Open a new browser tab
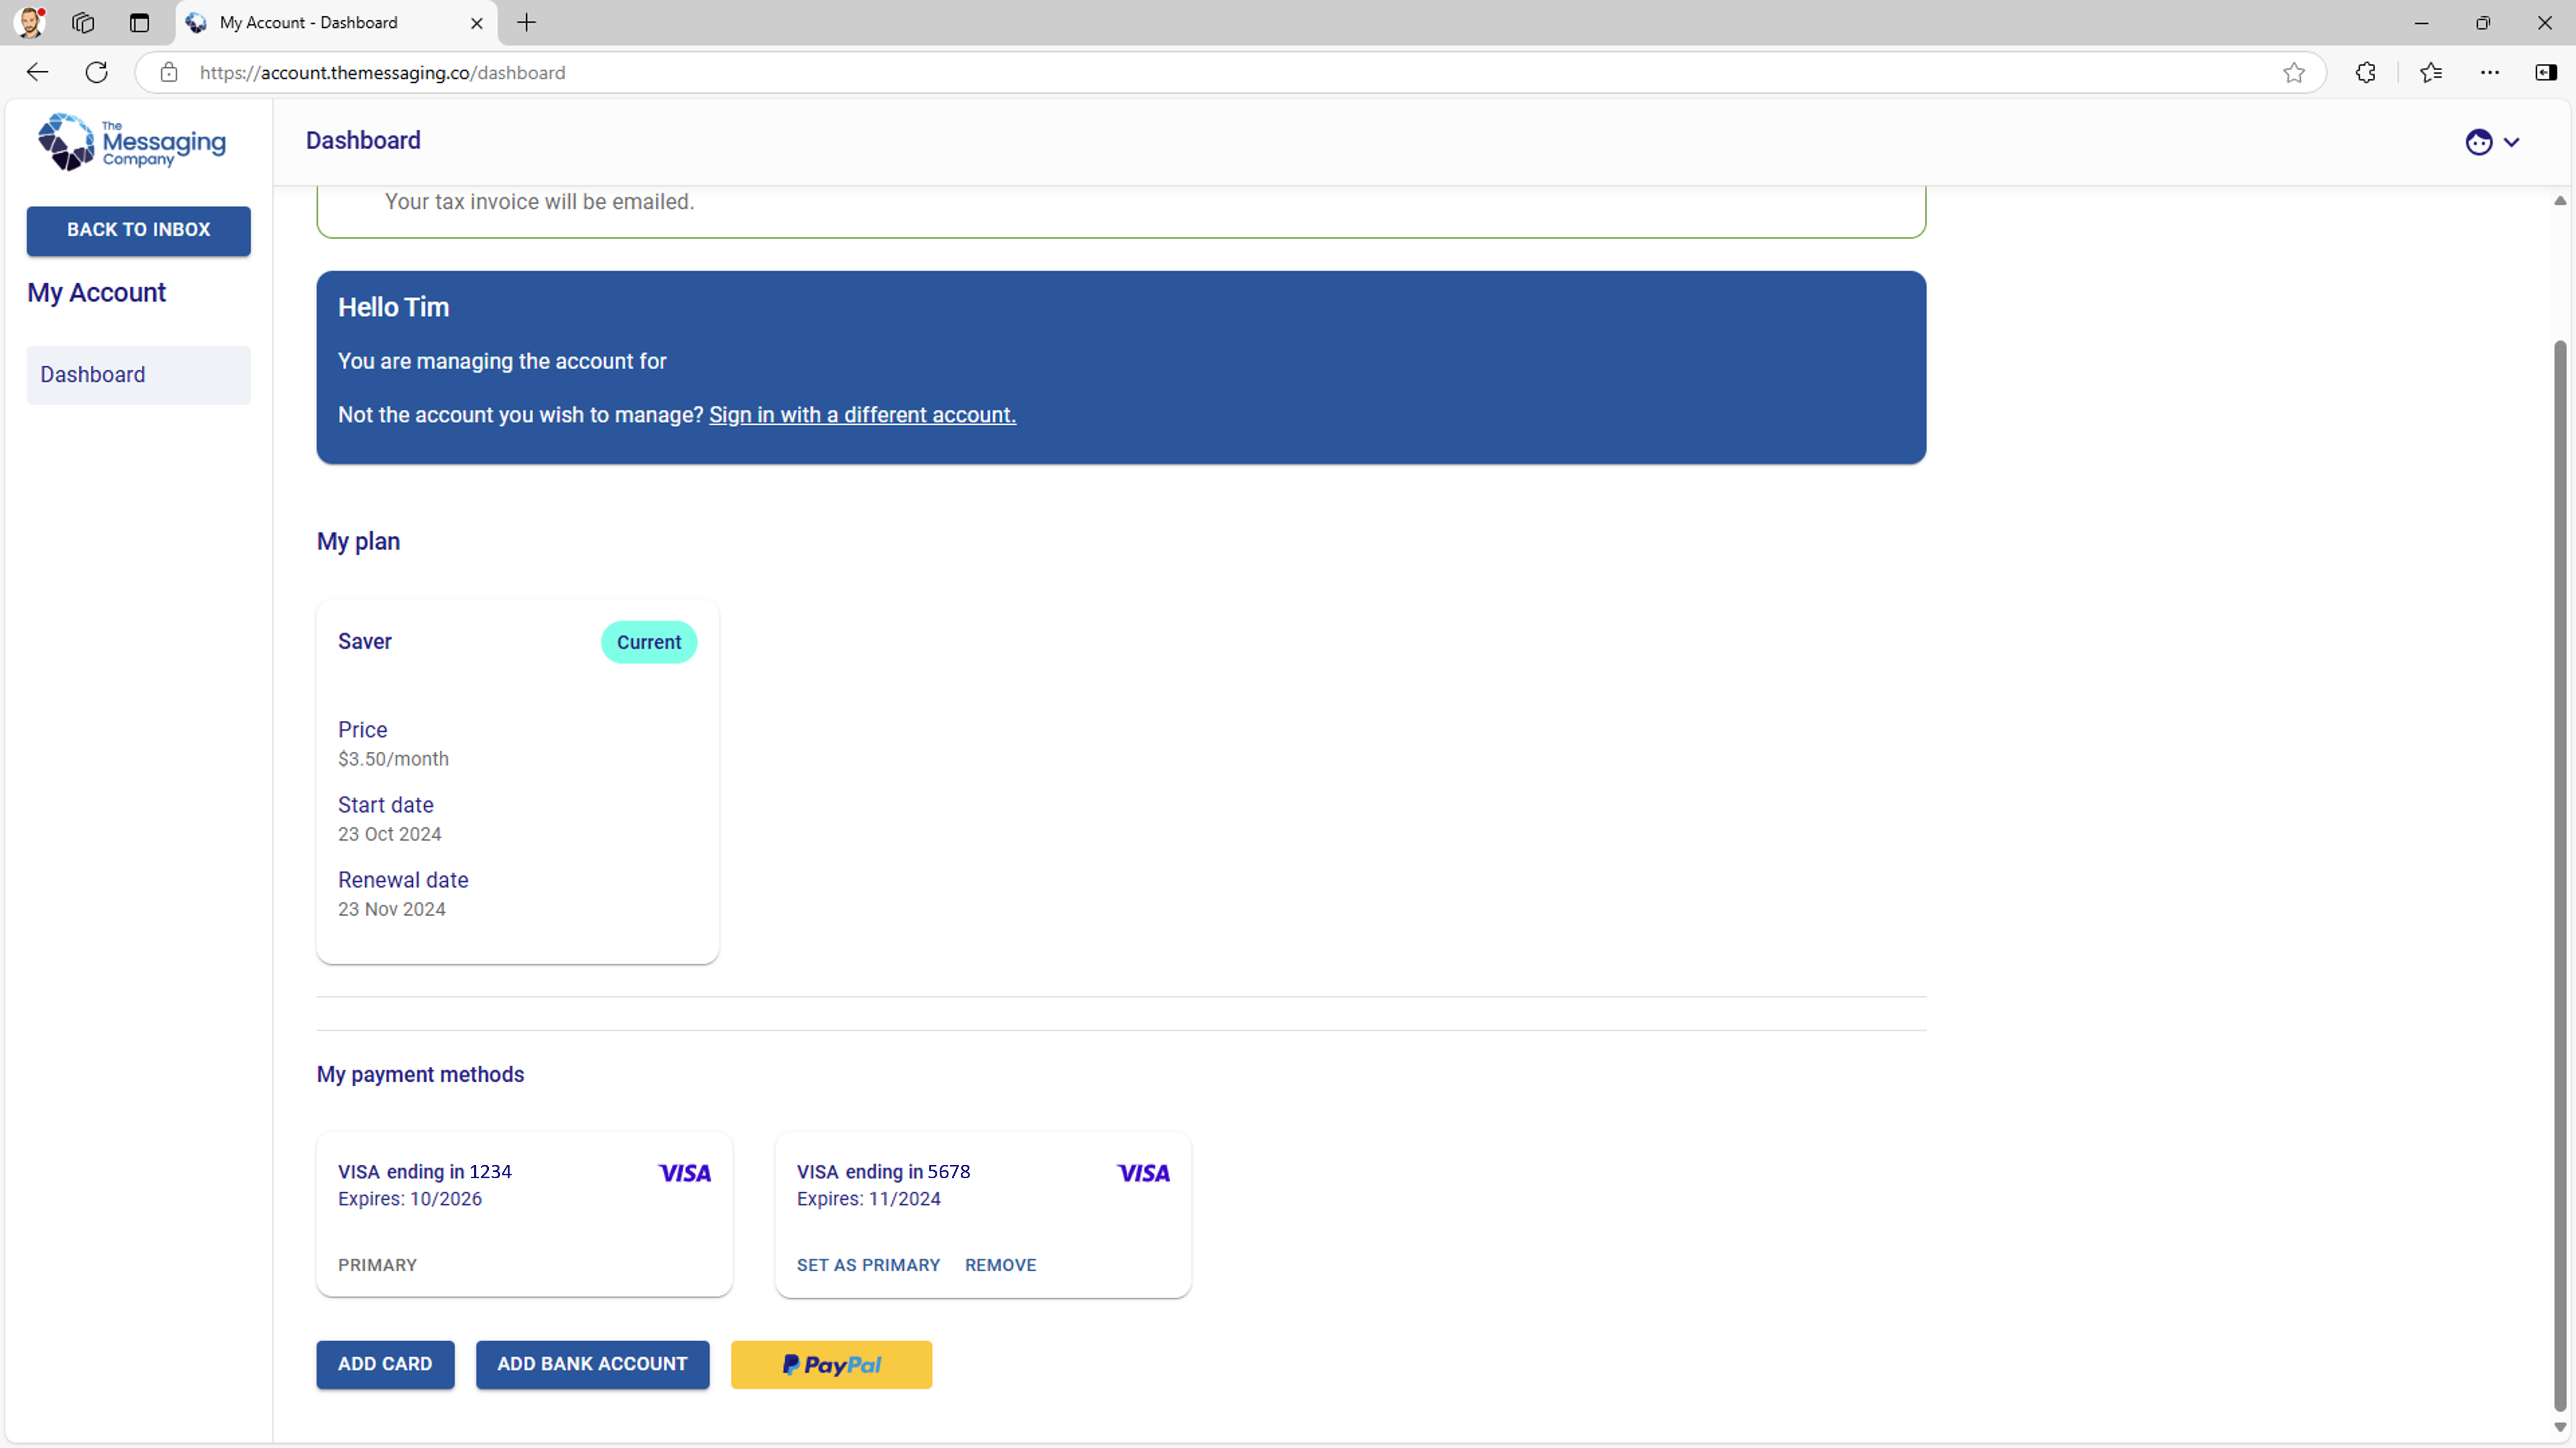This screenshot has width=2576, height=1448. [527, 22]
